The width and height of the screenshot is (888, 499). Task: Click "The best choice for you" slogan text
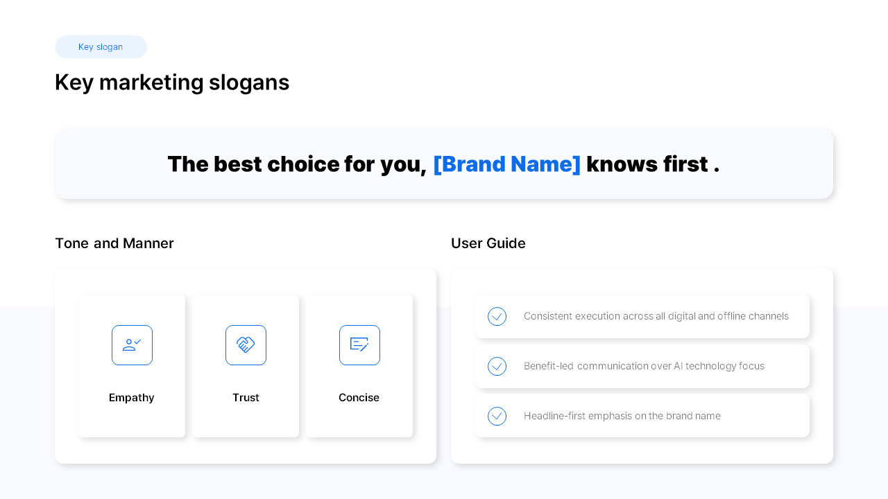click(297, 164)
